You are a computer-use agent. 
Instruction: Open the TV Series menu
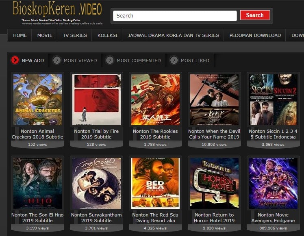tap(75, 35)
